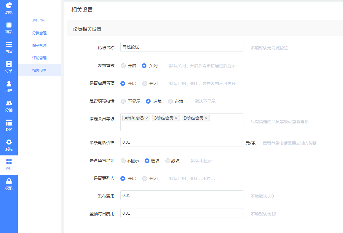Image resolution: width=343 pixels, height=233 pixels.
Task: Click the 单条电话价格 input field
Action: pyautogui.click(x=182, y=142)
